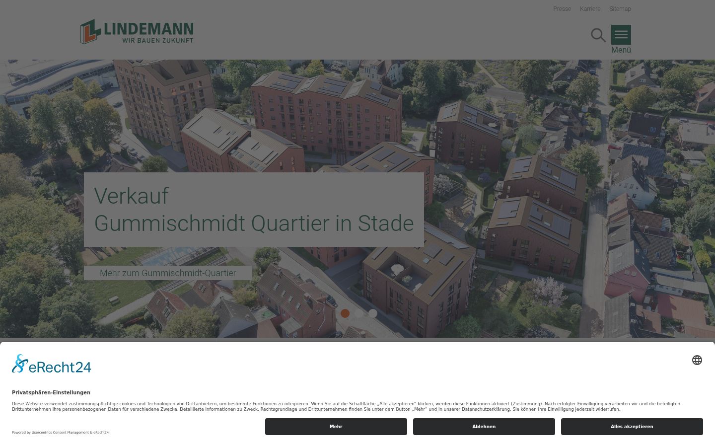Screen dimensions: 715x447
Task: Open the Sitemap link
Action: pos(620,9)
